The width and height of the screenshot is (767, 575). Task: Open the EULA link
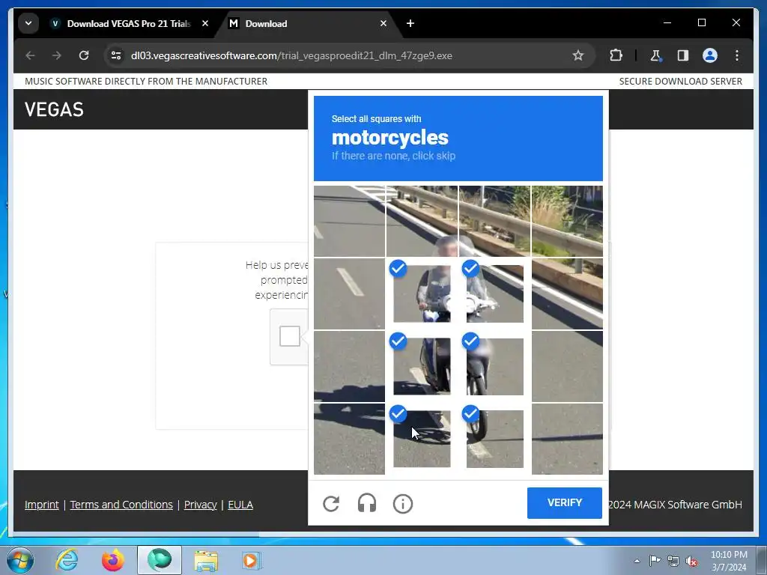click(240, 505)
